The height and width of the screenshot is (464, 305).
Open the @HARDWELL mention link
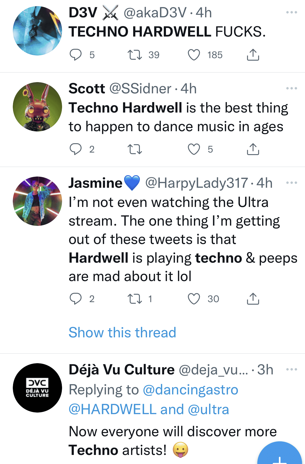tap(112, 409)
